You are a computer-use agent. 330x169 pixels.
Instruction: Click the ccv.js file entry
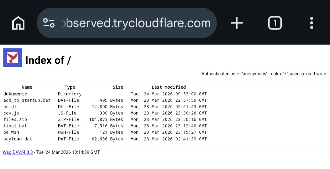[11, 113]
